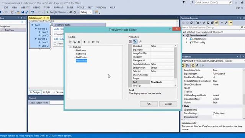Click the Node Editor help question mark
This screenshot has height=138, width=245.
pyautogui.click(x=170, y=29)
